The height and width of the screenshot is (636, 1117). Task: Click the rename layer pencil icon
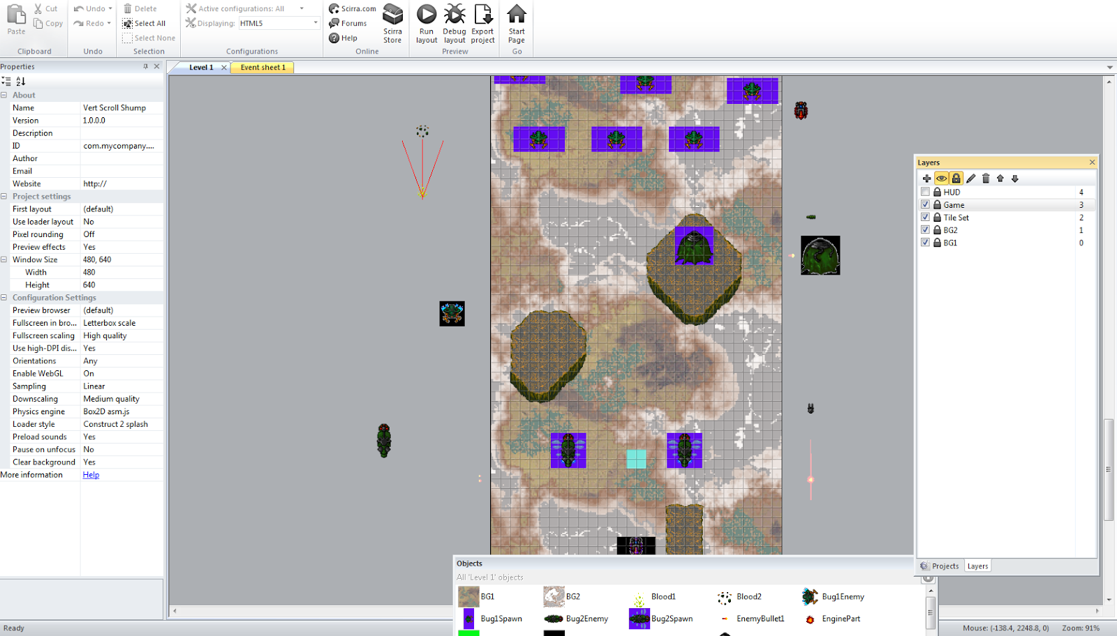click(971, 179)
